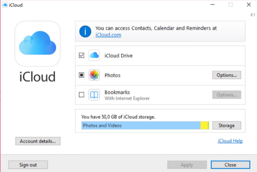Click the iCloud Drive cloud icon

(x=94, y=56)
